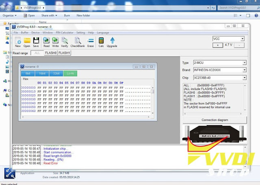Switch hex view to 16bit

(42, 73)
